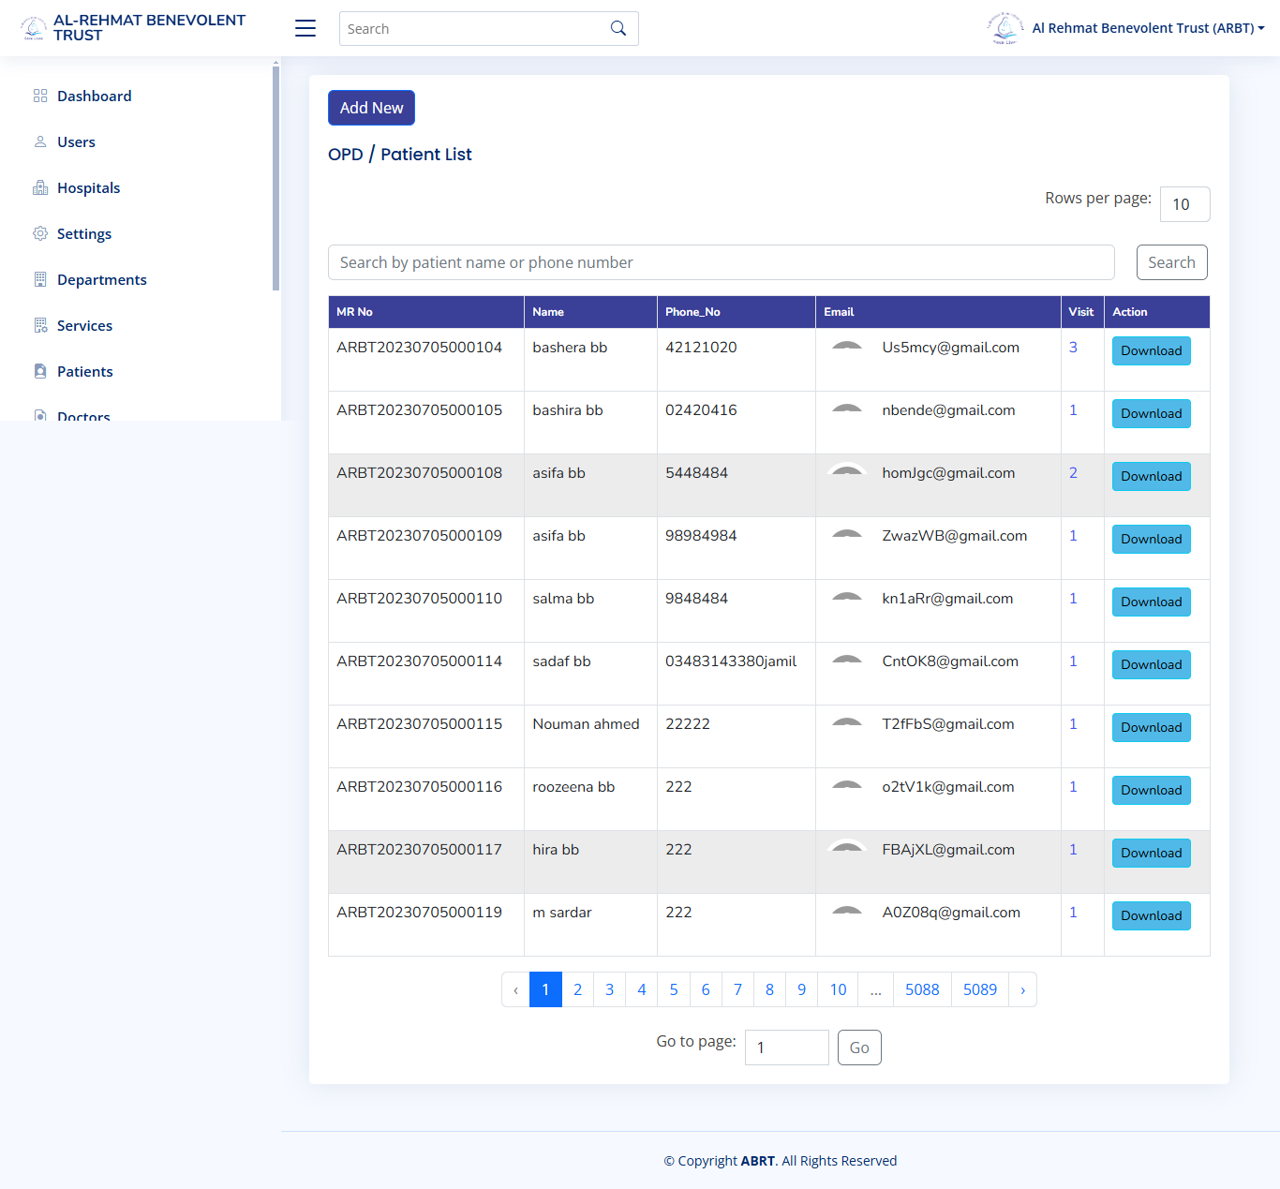Toggle the sidebar with the hamburger menu
The width and height of the screenshot is (1280, 1189).
pos(305,28)
